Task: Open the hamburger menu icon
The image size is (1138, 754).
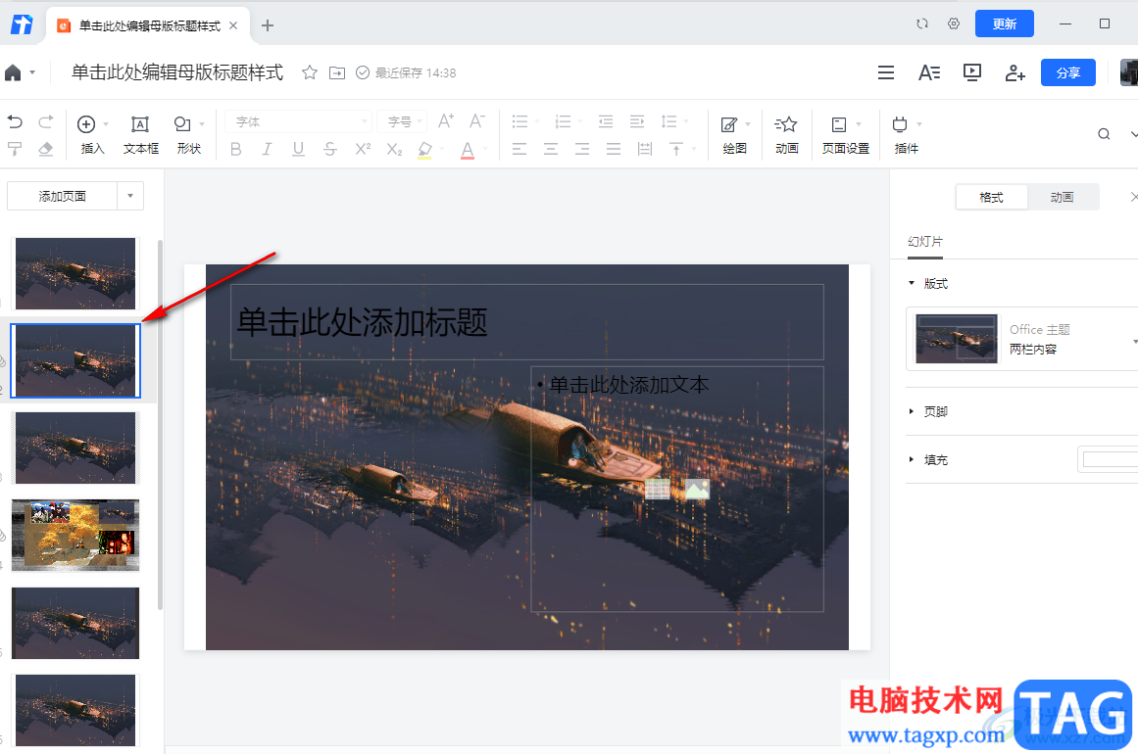Action: click(x=885, y=72)
